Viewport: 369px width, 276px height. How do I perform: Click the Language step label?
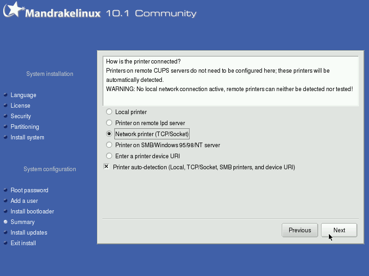pyautogui.click(x=24, y=95)
